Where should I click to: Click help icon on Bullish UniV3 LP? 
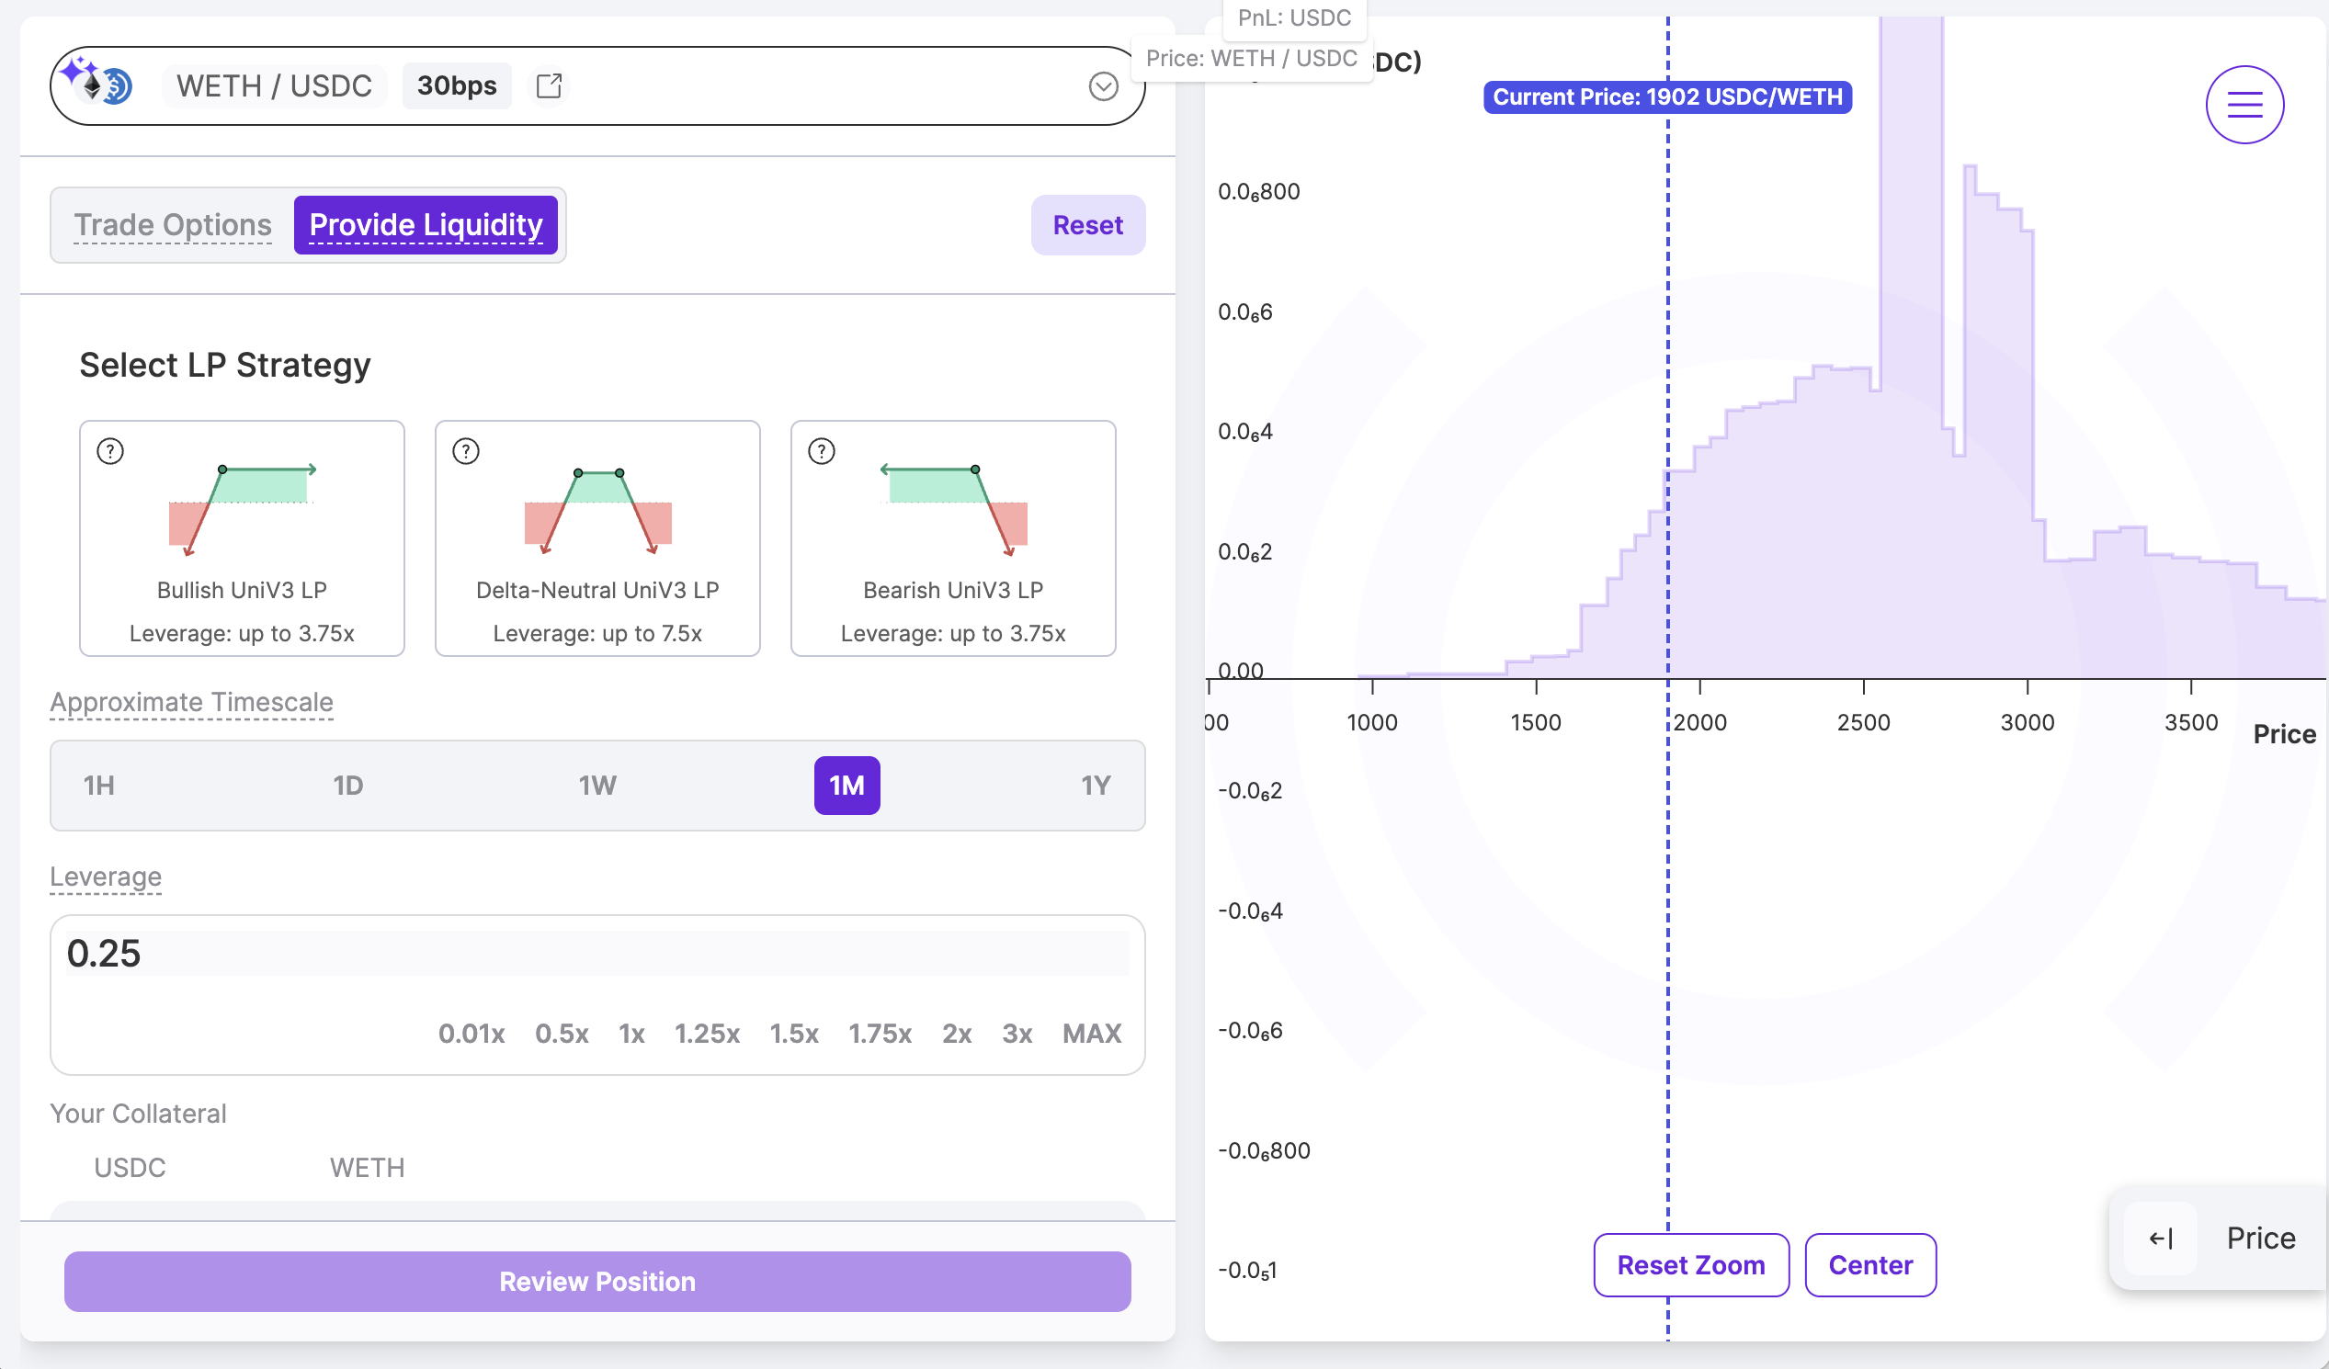[110, 451]
